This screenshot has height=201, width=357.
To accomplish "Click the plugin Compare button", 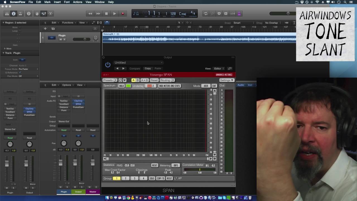I will (135, 68).
